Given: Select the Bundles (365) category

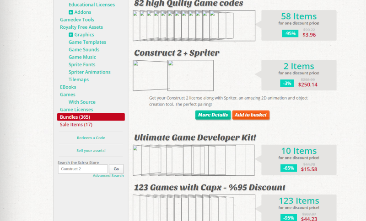Looking at the screenshot, I should pyautogui.click(x=91, y=117).
